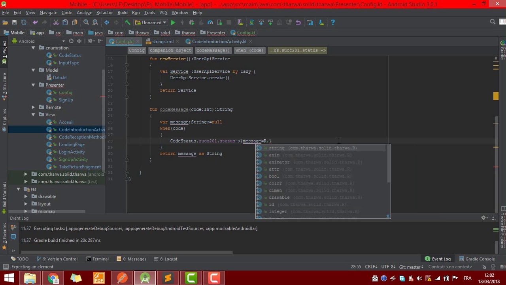Click the Revert purple arrow icon
This screenshot has width=506, height=285.
pos(298,23)
